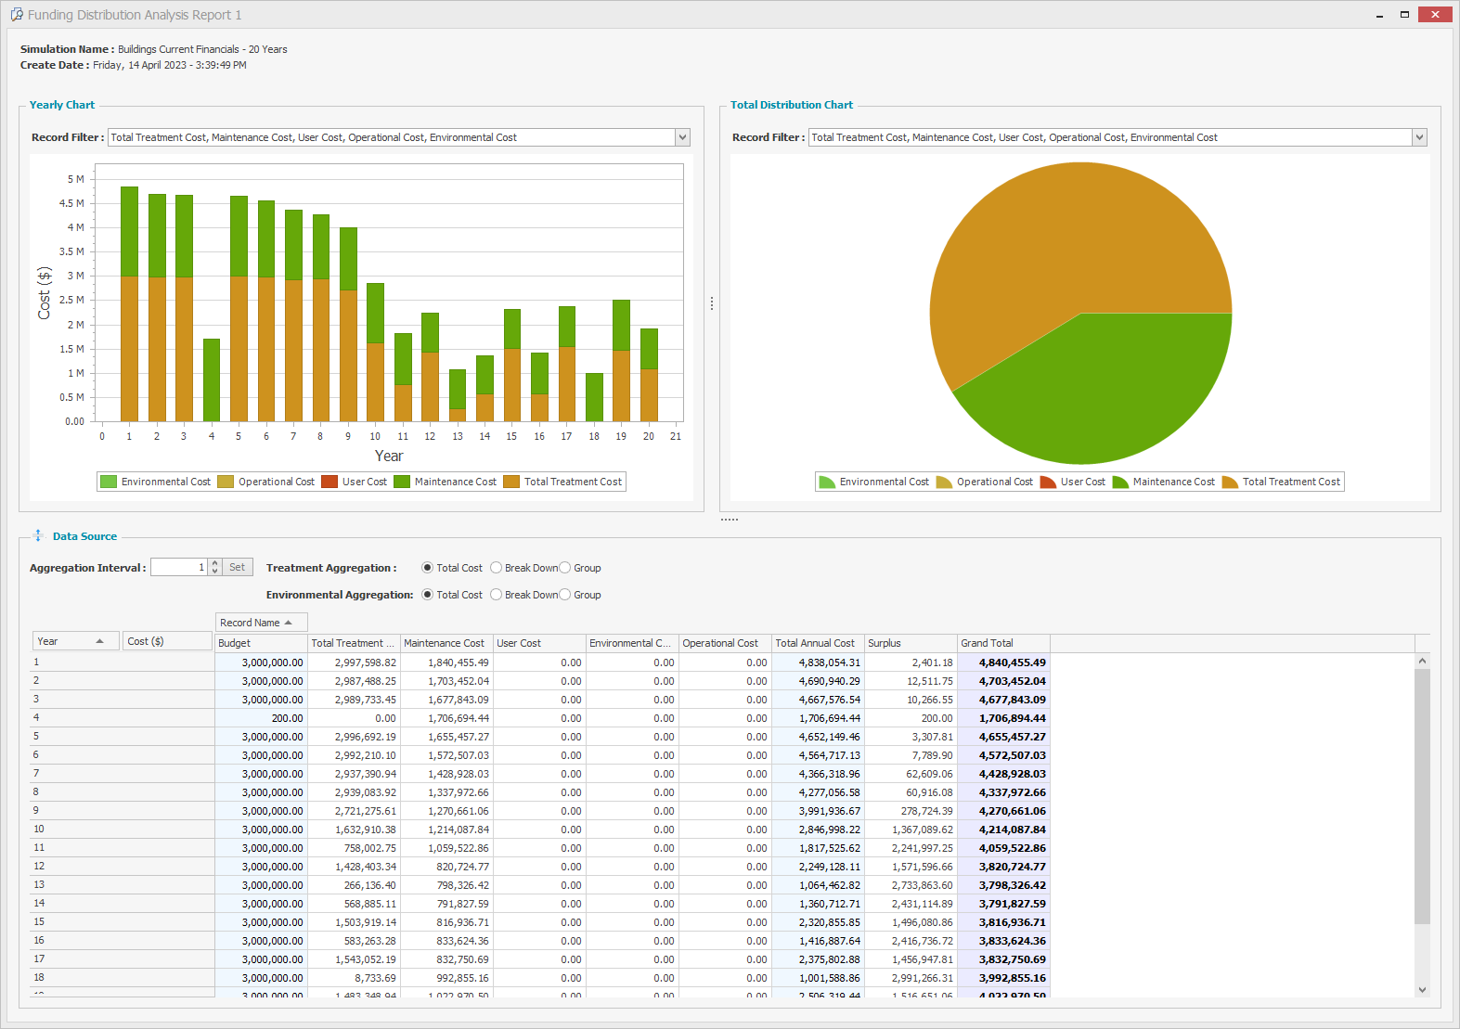The width and height of the screenshot is (1460, 1029).
Task: Select Group for Environmental Aggregation
Action: [x=565, y=595]
